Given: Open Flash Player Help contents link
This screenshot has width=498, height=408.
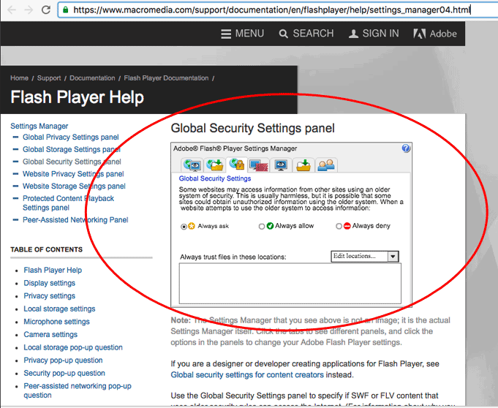Looking at the screenshot, I should click(x=53, y=271).
